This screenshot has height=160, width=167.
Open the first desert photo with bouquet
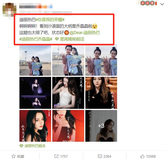[35, 61]
